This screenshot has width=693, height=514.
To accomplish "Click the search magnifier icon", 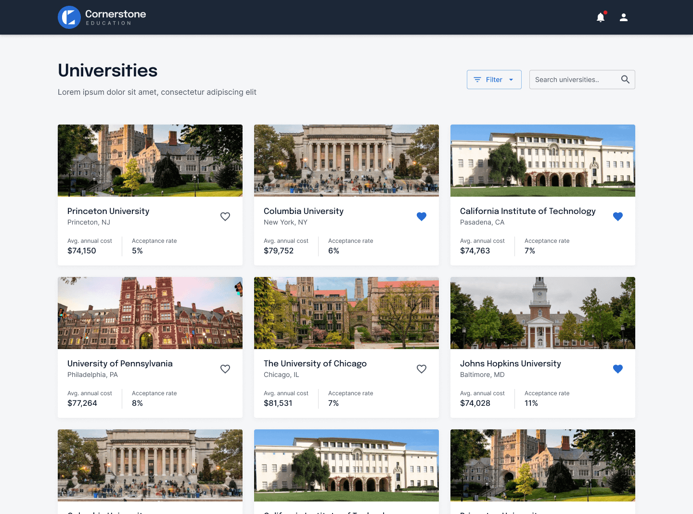I will pyautogui.click(x=625, y=80).
